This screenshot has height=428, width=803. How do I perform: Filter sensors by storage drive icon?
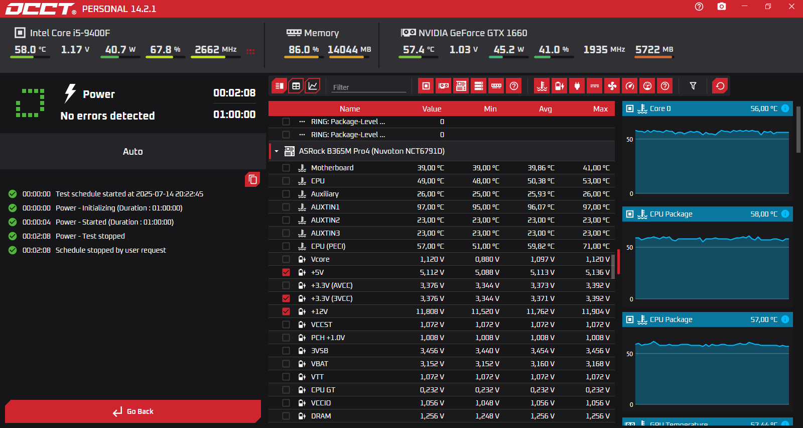[479, 86]
